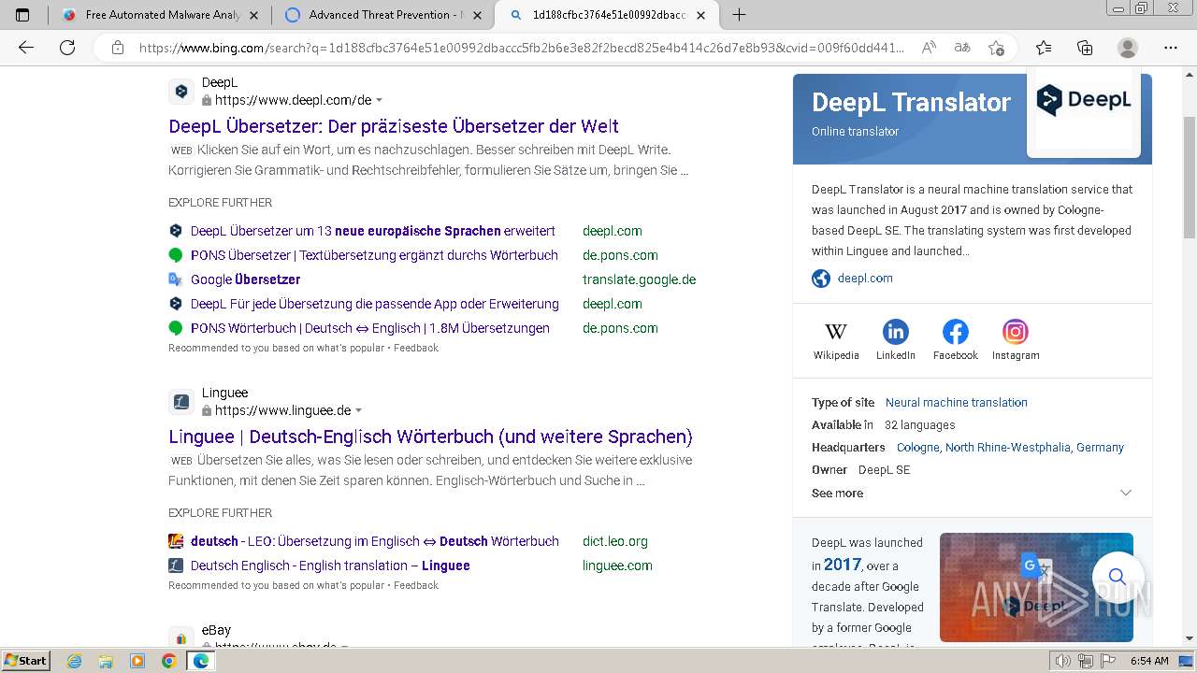Open Chrome from the taskbar
1197x673 pixels.
[168, 661]
